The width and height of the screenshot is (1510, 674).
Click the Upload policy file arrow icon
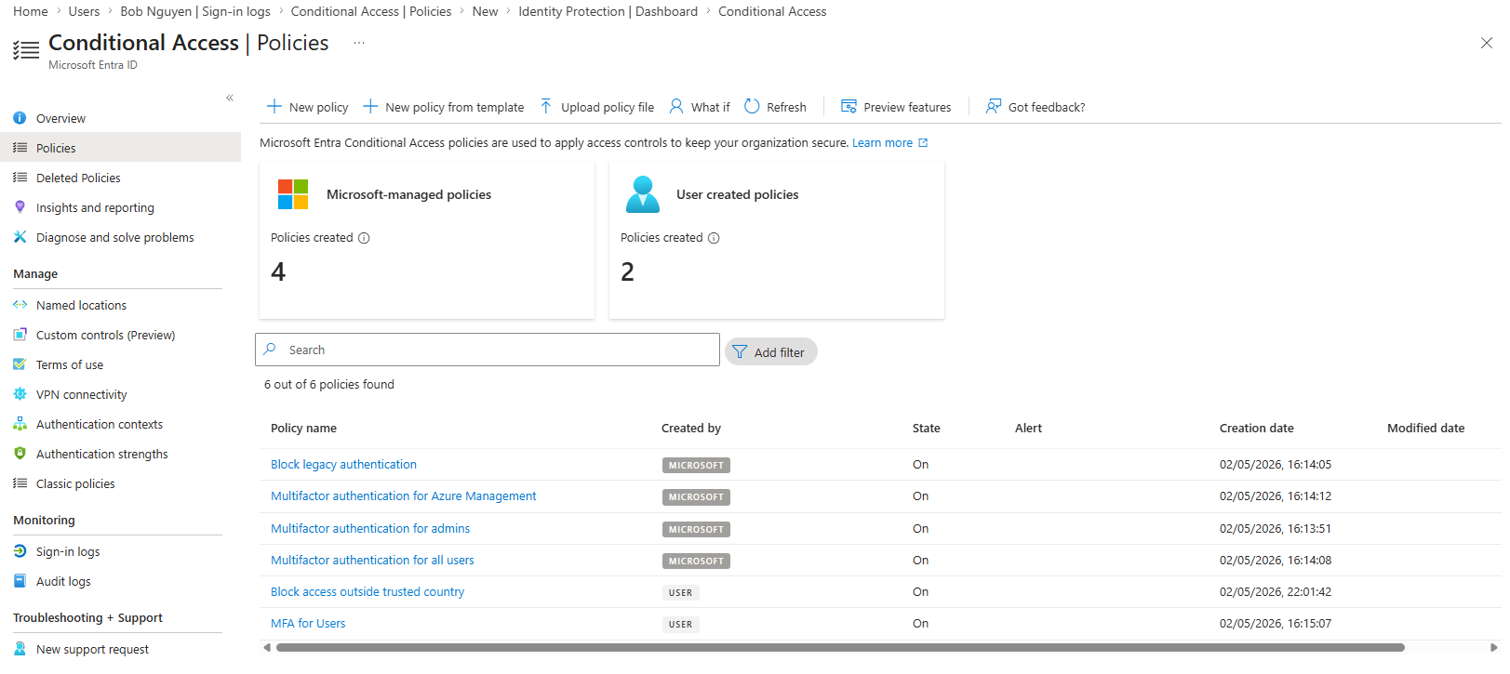tap(546, 106)
